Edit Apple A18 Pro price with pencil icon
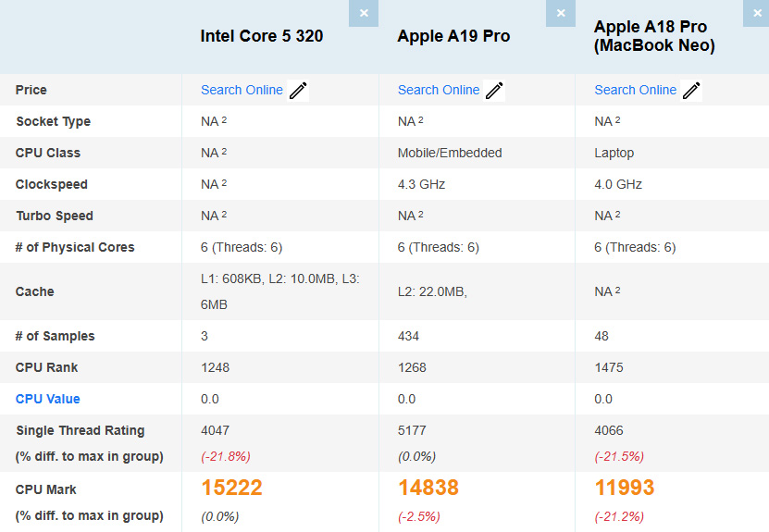This screenshot has height=532, width=769. [691, 91]
